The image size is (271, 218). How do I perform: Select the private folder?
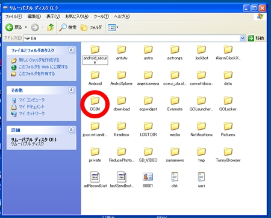tap(95, 155)
